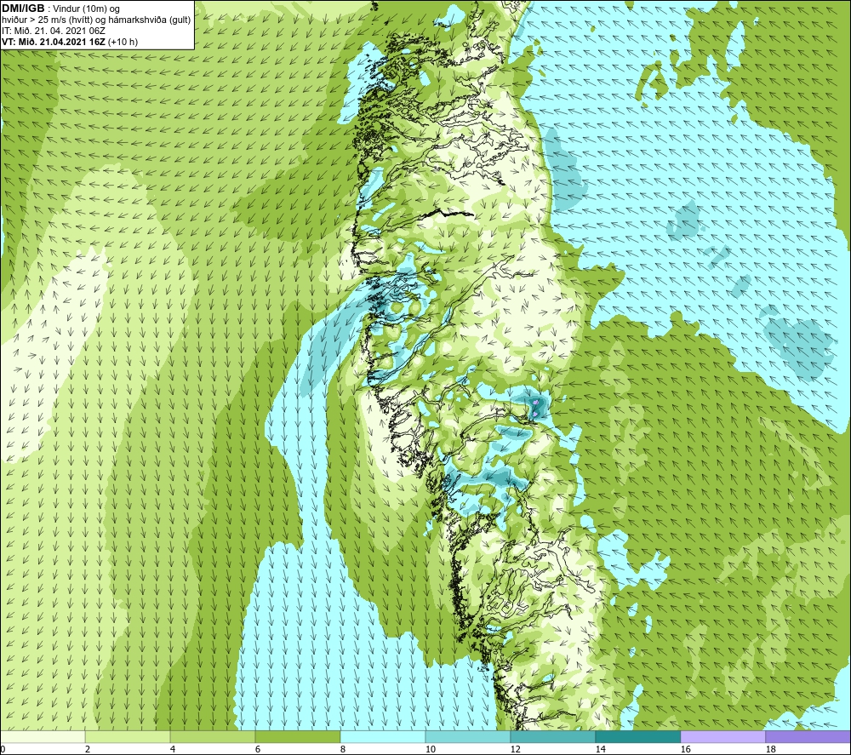851x755 pixels.
Task: Click the '(+10 h)' forecast offset text
Action: pyautogui.click(x=123, y=42)
